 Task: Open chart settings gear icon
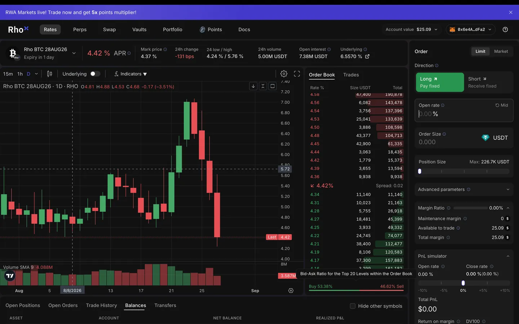click(x=284, y=74)
